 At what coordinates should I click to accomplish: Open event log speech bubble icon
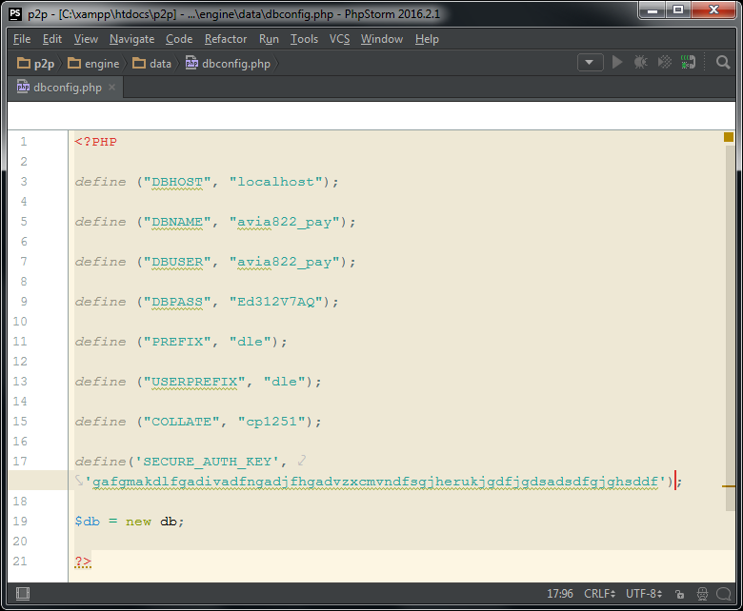tap(724, 594)
